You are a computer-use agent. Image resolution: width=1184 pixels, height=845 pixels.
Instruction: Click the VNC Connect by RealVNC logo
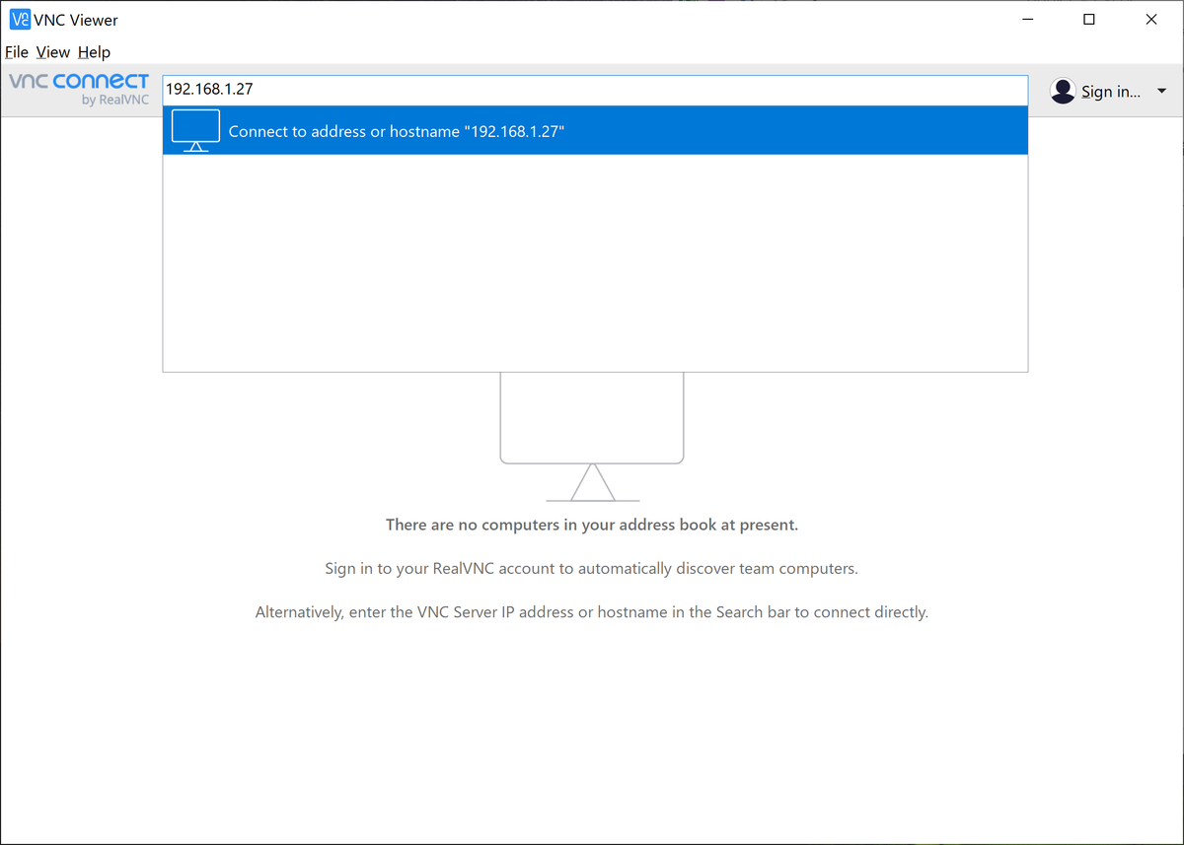point(79,89)
